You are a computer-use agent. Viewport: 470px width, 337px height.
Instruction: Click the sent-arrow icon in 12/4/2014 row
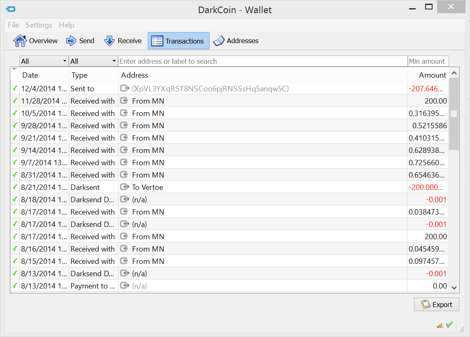click(x=124, y=88)
